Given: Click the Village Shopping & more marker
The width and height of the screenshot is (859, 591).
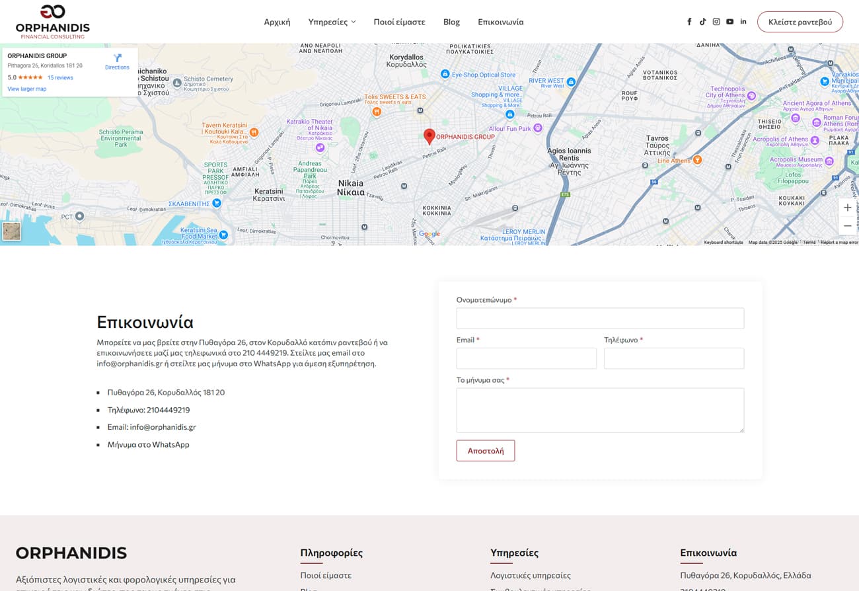Looking at the screenshot, I should (x=509, y=114).
